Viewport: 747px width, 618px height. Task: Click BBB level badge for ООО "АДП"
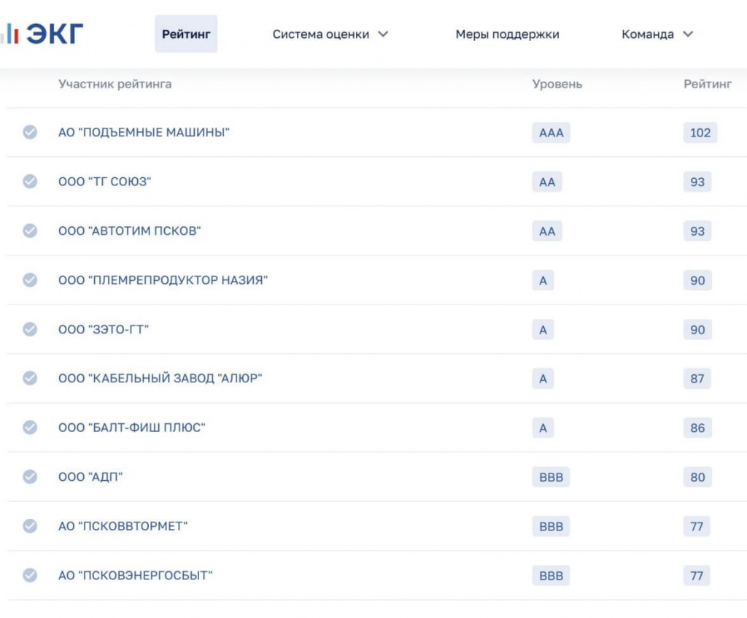click(x=551, y=477)
